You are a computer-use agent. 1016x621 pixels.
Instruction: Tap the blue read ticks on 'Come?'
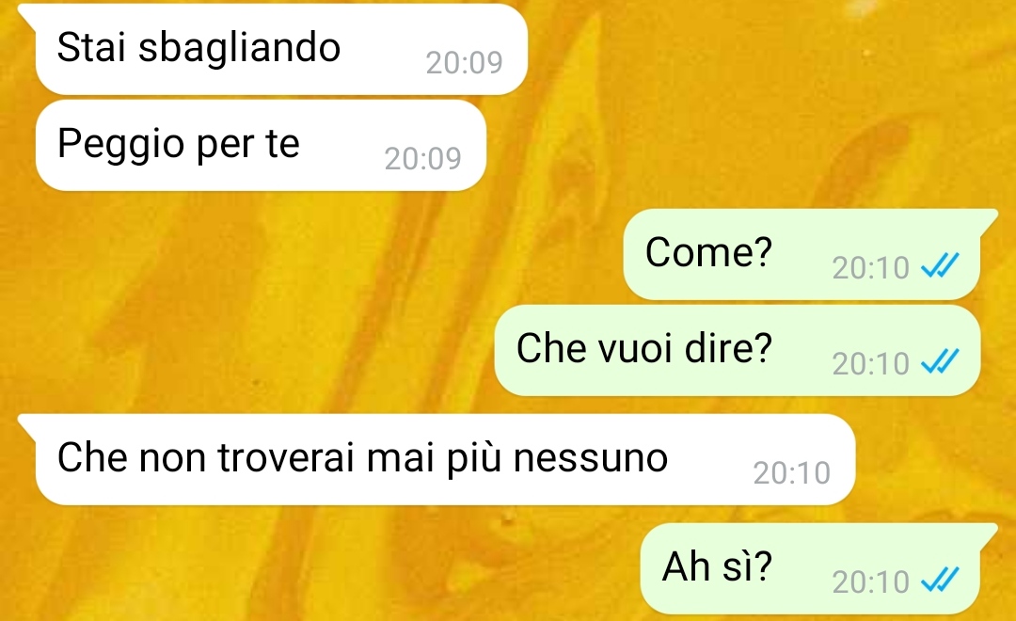click(x=940, y=265)
